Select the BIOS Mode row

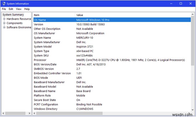click(112, 78)
